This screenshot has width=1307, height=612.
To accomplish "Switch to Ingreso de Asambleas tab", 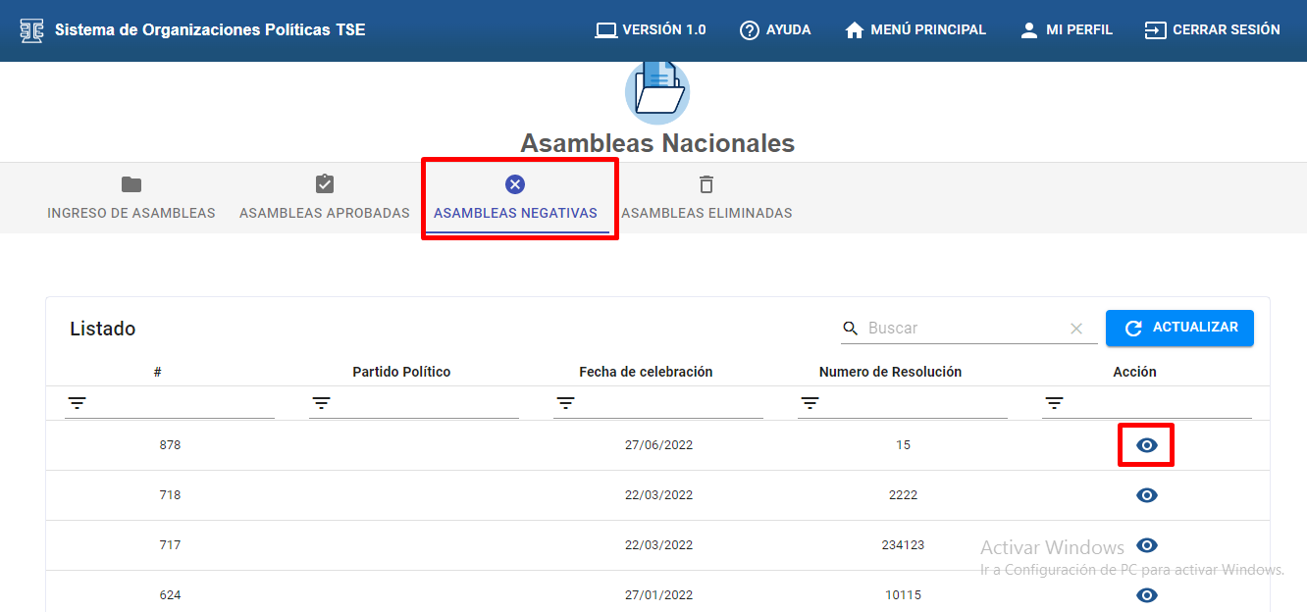I will [x=131, y=198].
